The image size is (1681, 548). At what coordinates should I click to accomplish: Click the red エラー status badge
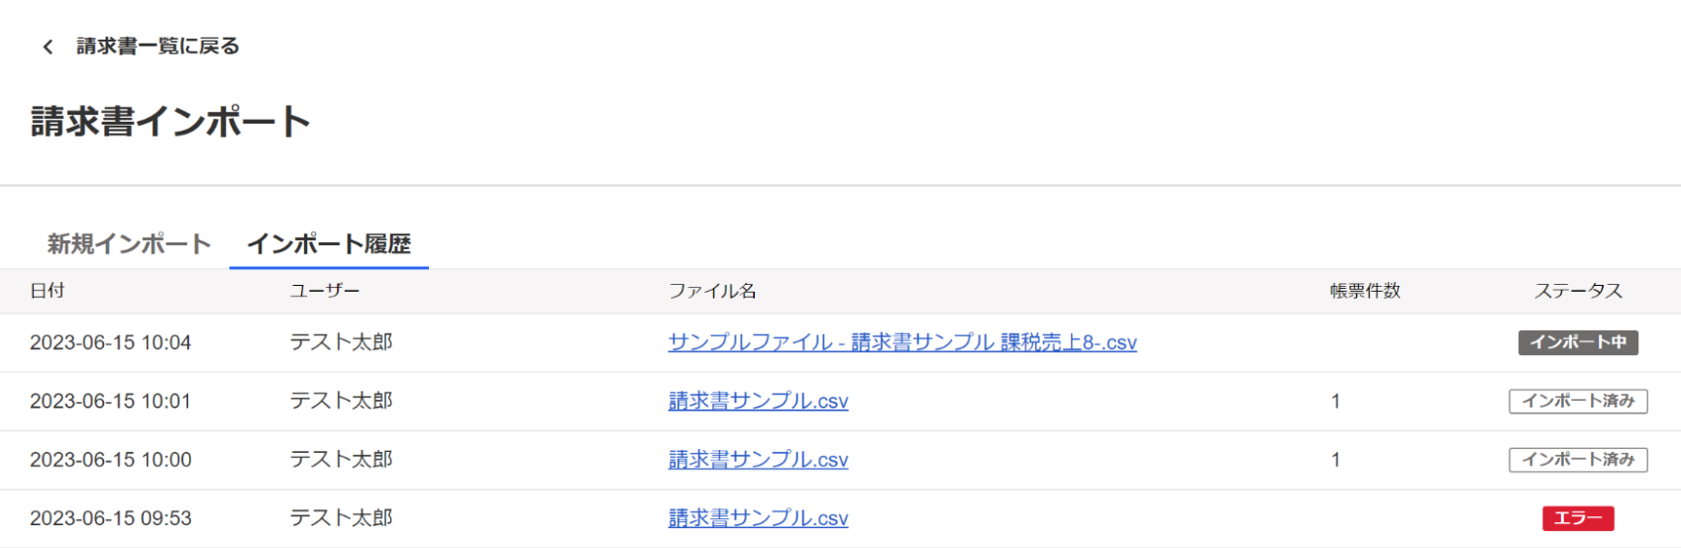(1578, 518)
